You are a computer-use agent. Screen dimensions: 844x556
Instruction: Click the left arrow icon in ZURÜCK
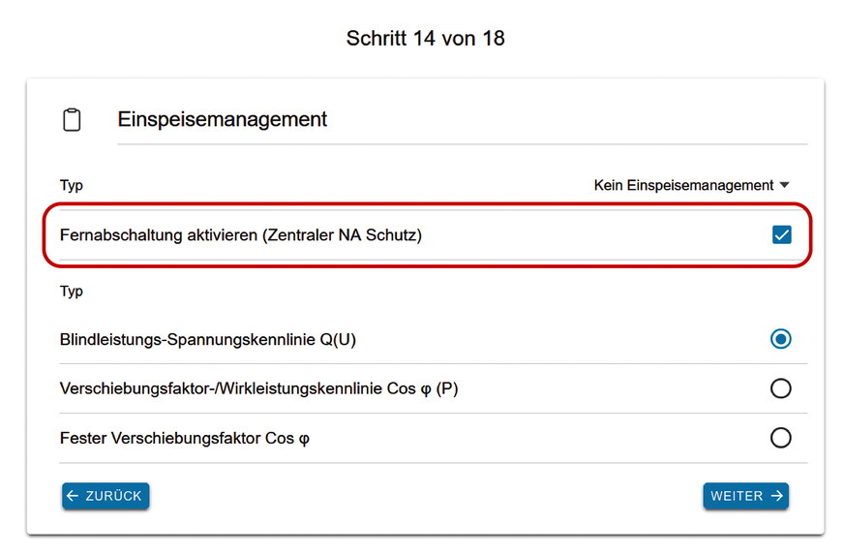point(73,496)
